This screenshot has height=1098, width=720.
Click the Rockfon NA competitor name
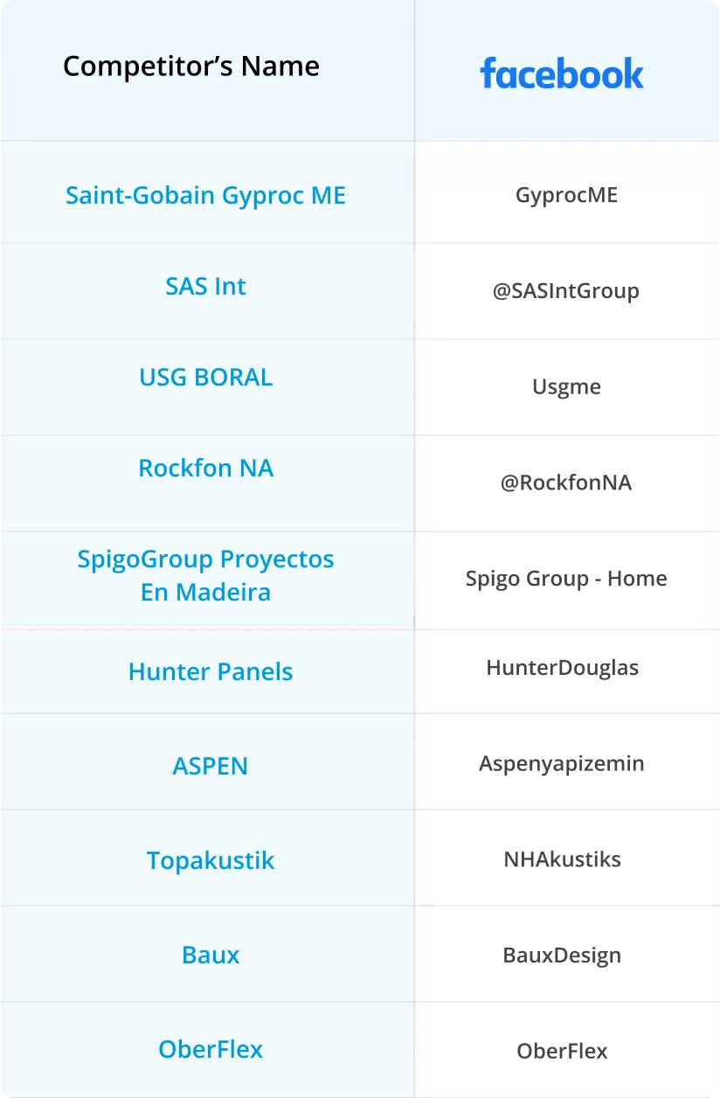pyautogui.click(x=206, y=468)
